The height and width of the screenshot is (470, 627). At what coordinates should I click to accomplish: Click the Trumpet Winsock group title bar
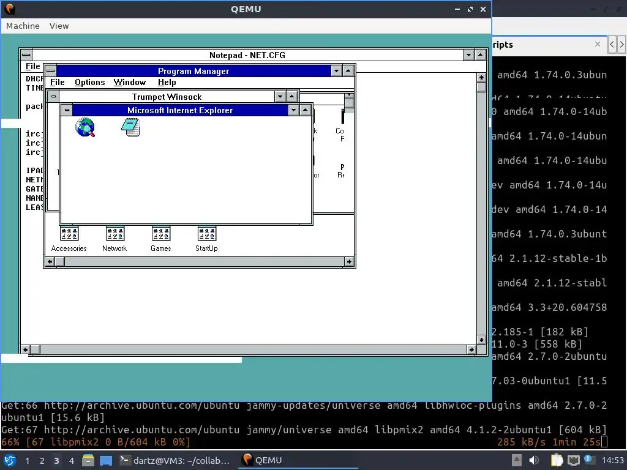pyautogui.click(x=167, y=97)
